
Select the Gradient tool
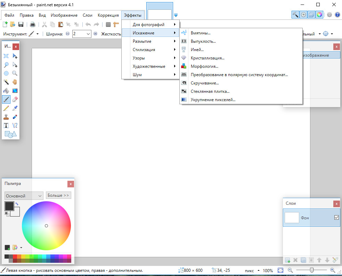(x=15, y=90)
